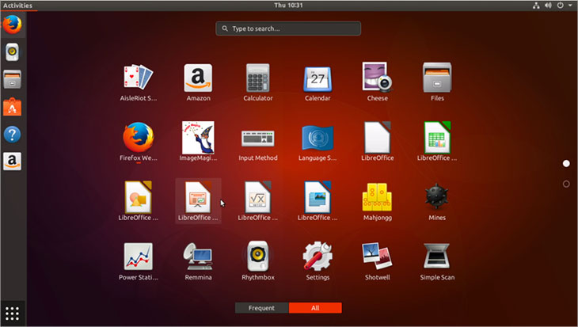Click the network status icon
Image resolution: width=578 pixels, height=327 pixels.
(x=536, y=6)
